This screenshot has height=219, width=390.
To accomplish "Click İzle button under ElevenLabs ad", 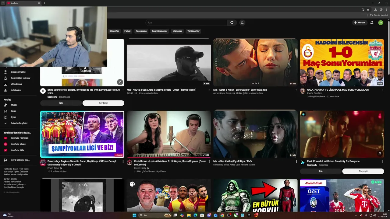I will click(x=61, y=103).
